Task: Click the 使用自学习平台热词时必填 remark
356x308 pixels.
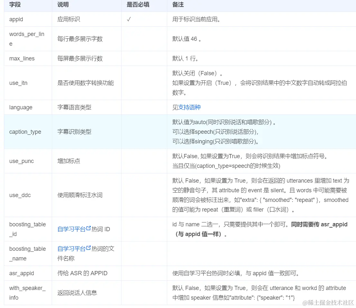Action: pos(236,273)
